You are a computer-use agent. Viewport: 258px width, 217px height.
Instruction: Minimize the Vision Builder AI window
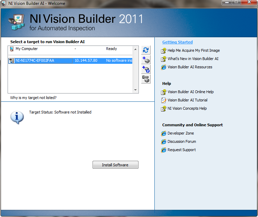tap(227, 2)
